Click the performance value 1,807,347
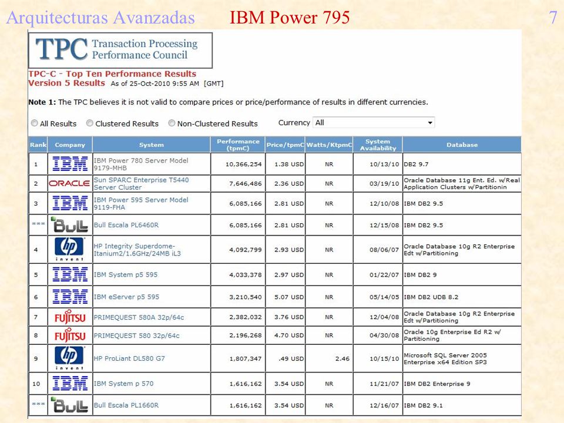The height and width of the screenshot is (423, 564). 246,358
